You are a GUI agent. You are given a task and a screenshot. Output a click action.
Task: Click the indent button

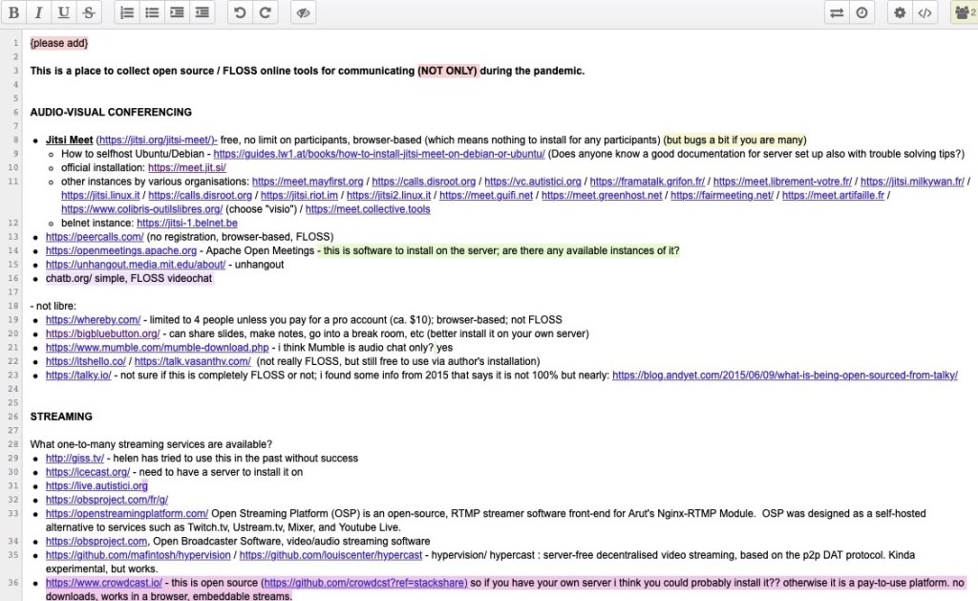click(177, 12)
